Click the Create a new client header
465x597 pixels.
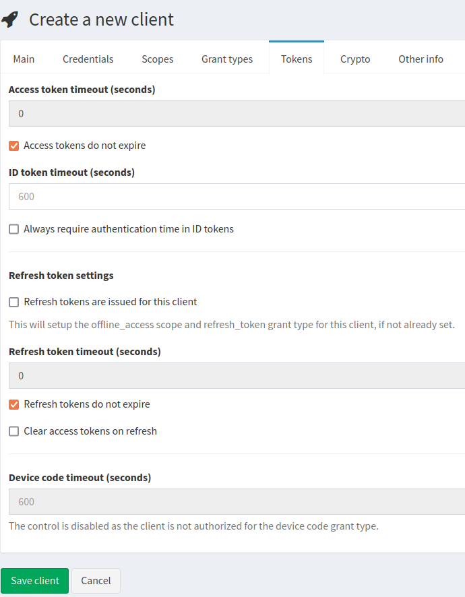[x=101, y=19]
